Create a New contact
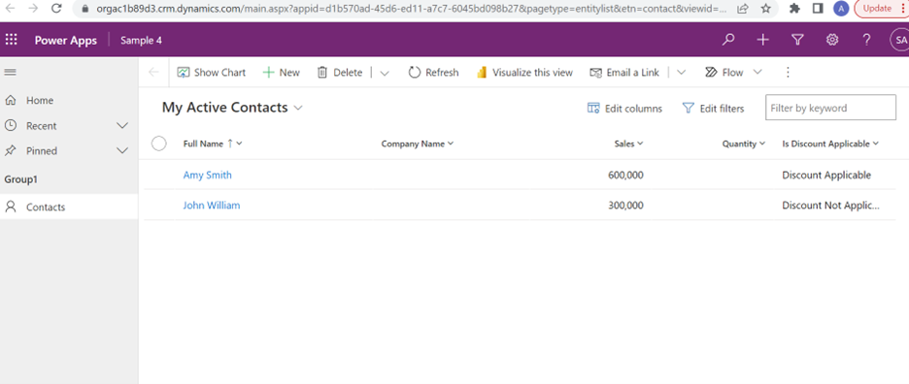This screenshot has height=384, width=909. 282,73
